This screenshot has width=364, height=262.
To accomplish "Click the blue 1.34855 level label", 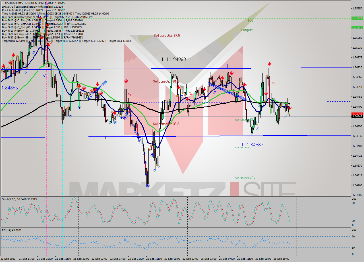I will [10, 88].
